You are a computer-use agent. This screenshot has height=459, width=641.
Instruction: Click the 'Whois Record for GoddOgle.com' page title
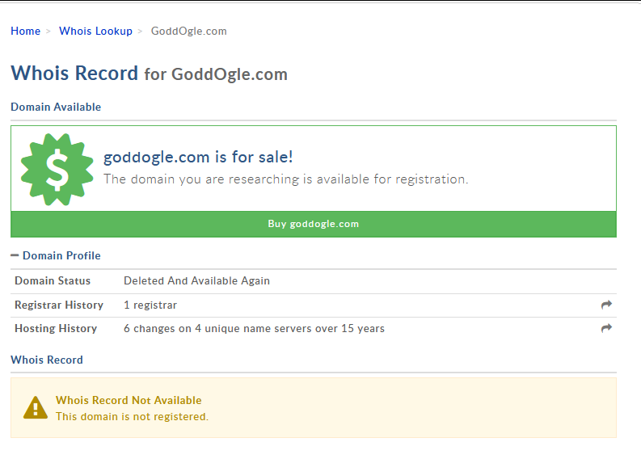pyautogui.click(x=149, y=74)
